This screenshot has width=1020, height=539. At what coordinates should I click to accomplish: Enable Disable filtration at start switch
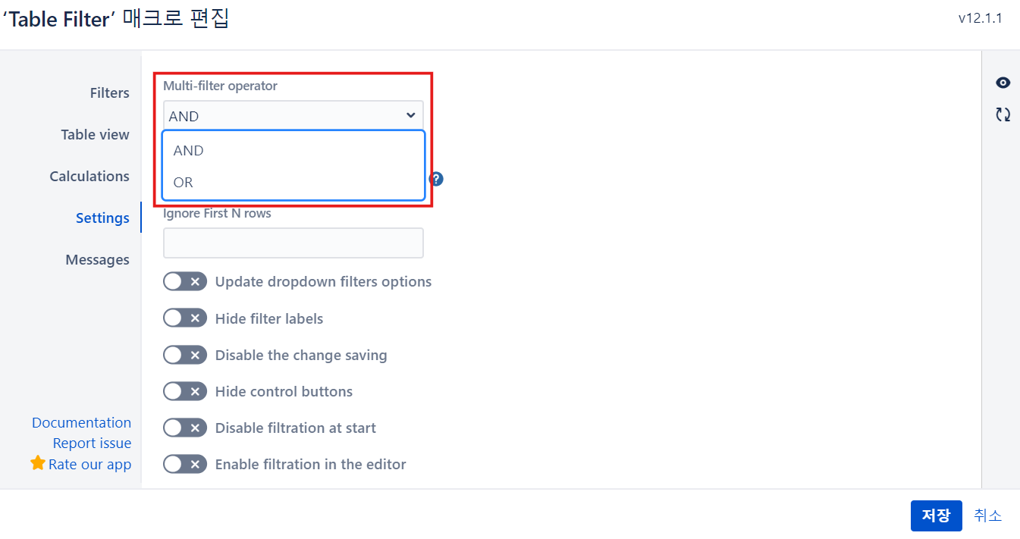pyautogui.click(x=185, y=428)
